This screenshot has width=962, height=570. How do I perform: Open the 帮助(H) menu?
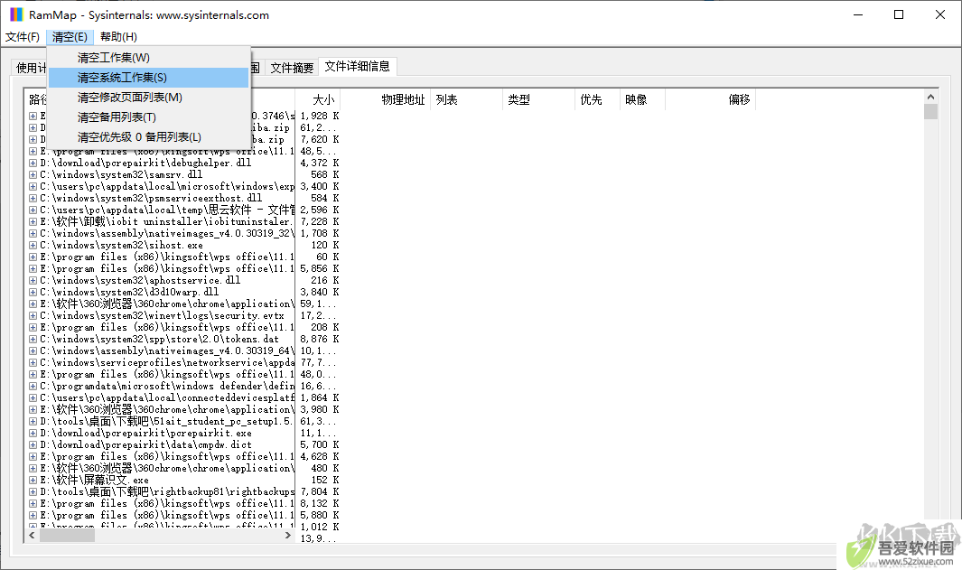click(118, 37)
